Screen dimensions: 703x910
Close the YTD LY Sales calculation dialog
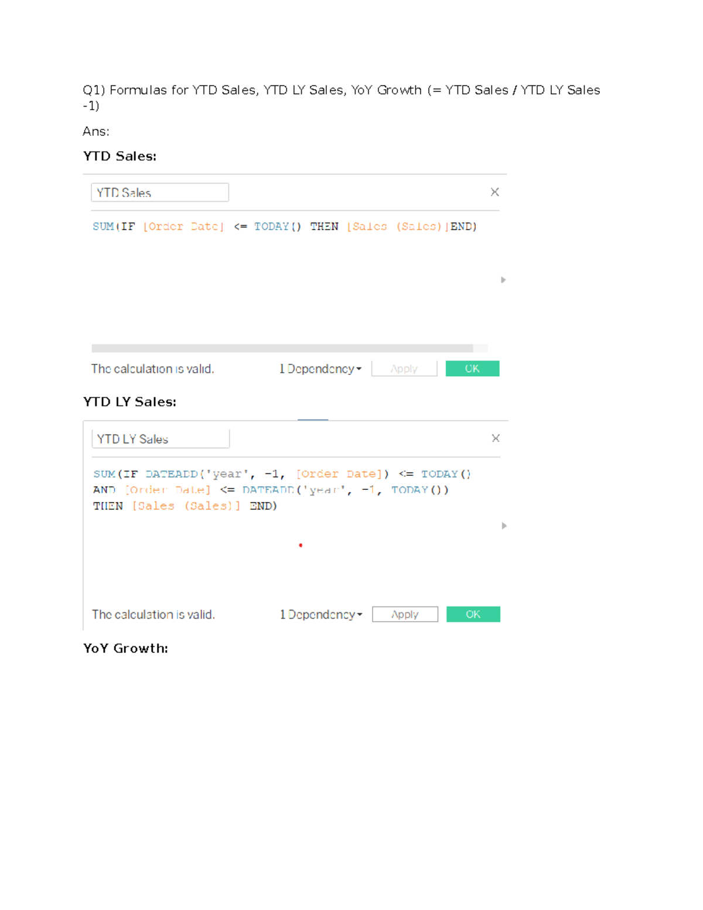point(496,438)
